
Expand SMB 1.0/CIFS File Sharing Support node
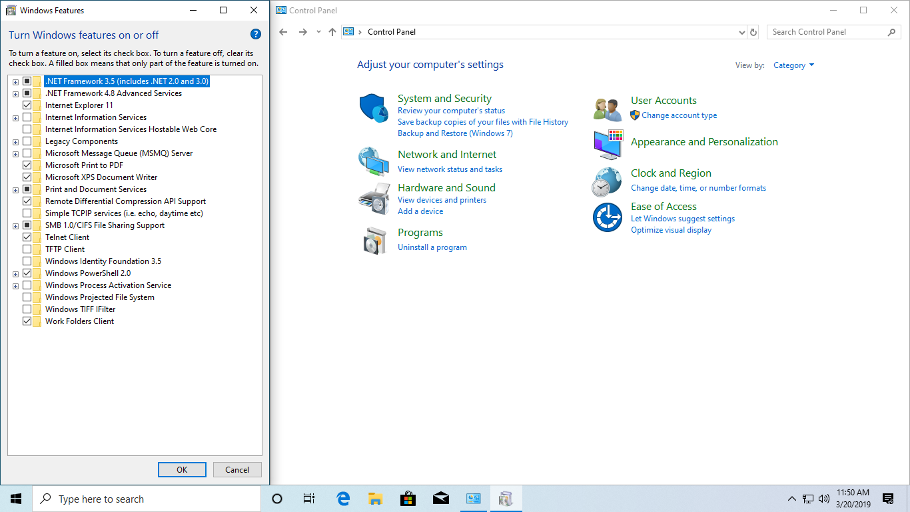(15, 226)
